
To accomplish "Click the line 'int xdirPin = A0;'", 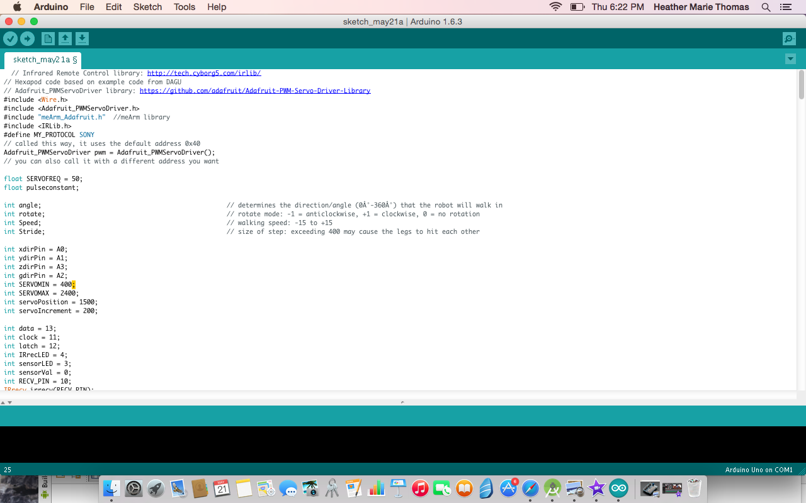I will coord(35,249).
